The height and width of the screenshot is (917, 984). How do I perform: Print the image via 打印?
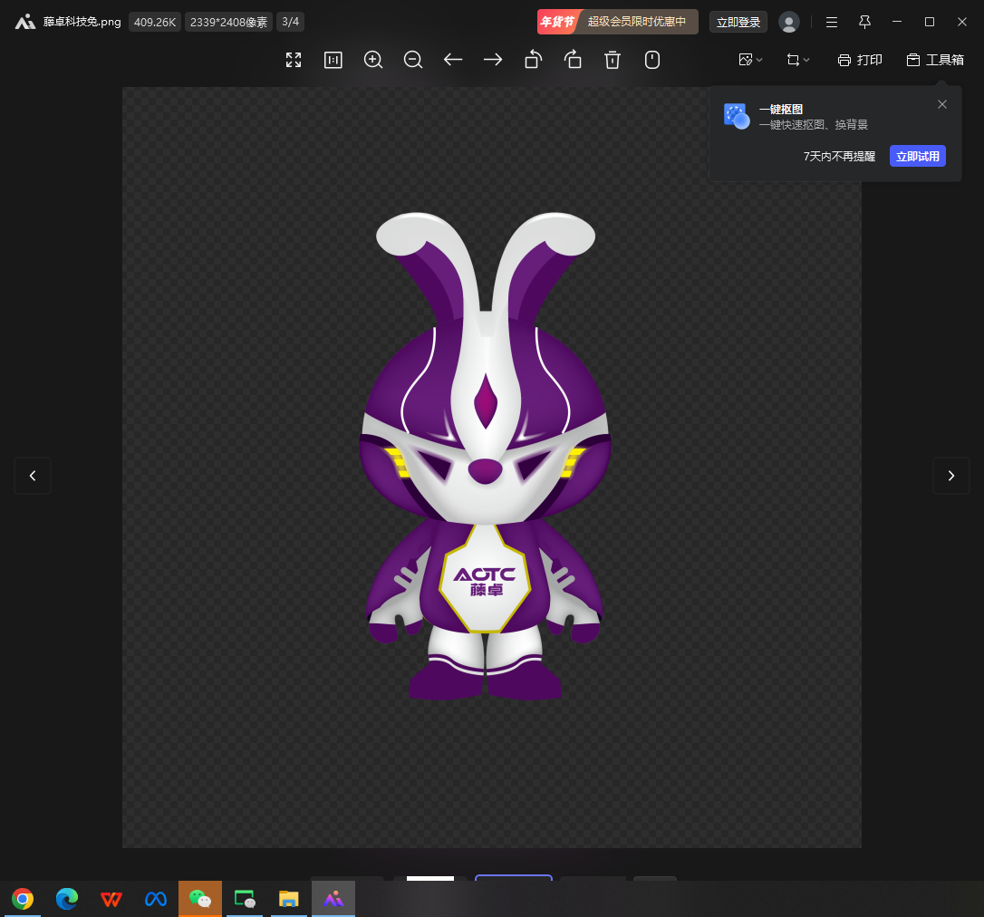860,60
